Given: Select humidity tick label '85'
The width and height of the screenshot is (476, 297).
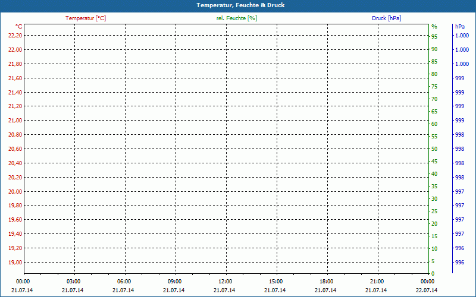Looking at the screenshot, I should click(434, 62).
